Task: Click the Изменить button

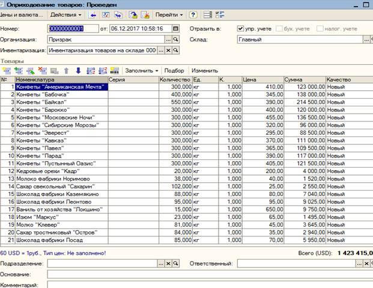Action: tap(205, 70)
